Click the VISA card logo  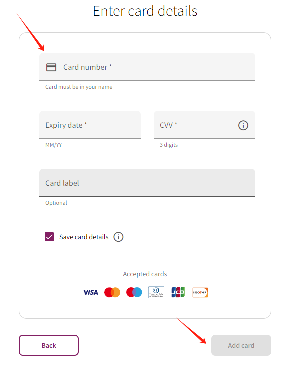click(x=90, y=292)
